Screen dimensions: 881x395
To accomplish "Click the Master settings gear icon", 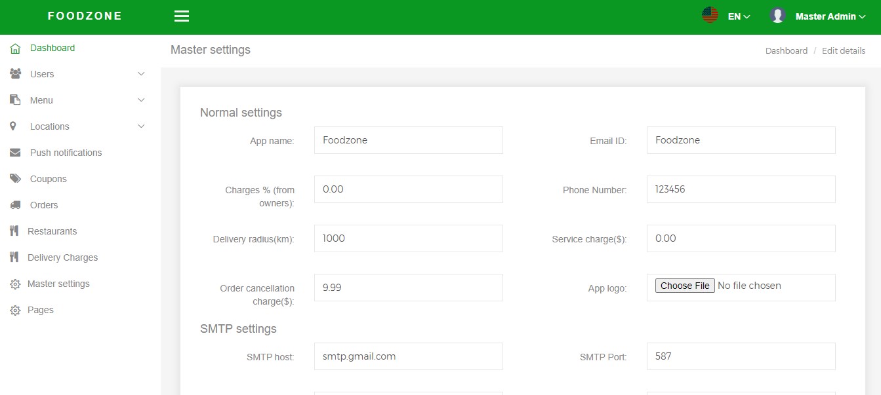I will coord(15,284).
